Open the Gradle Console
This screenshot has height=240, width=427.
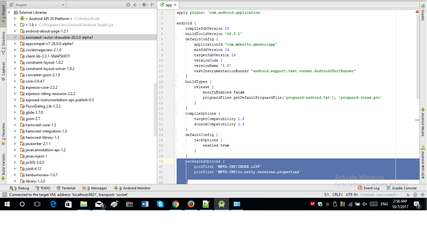pyautogui.click(x=404, y=188)
